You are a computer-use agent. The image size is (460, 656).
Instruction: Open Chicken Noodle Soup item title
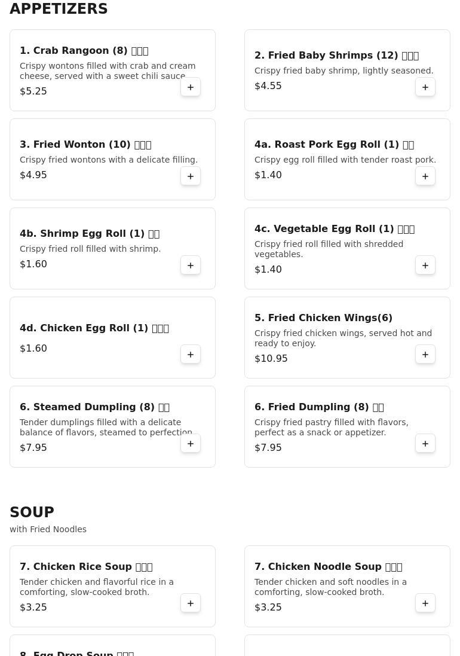click(x=329, y=567)
